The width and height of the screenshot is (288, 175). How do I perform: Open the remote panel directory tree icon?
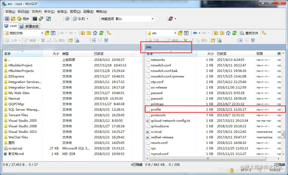click(264, 33)
